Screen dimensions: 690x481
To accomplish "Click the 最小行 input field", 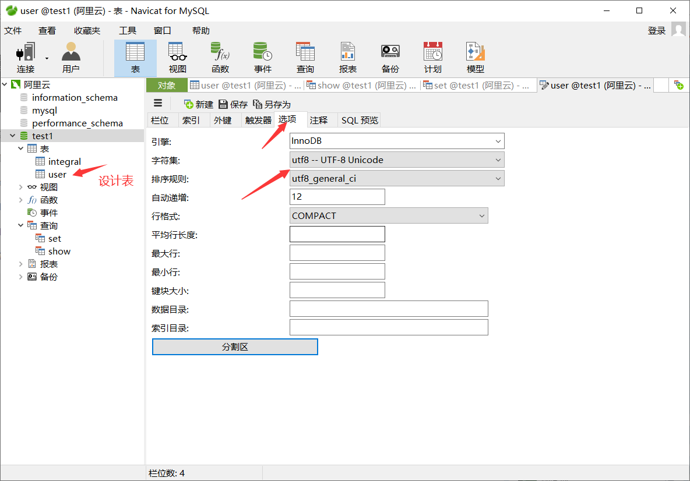I will pyautogui.click(x=337, y=271).
